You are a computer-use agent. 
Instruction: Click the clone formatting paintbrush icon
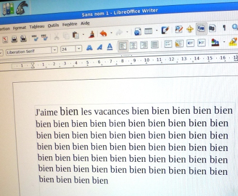92,34
